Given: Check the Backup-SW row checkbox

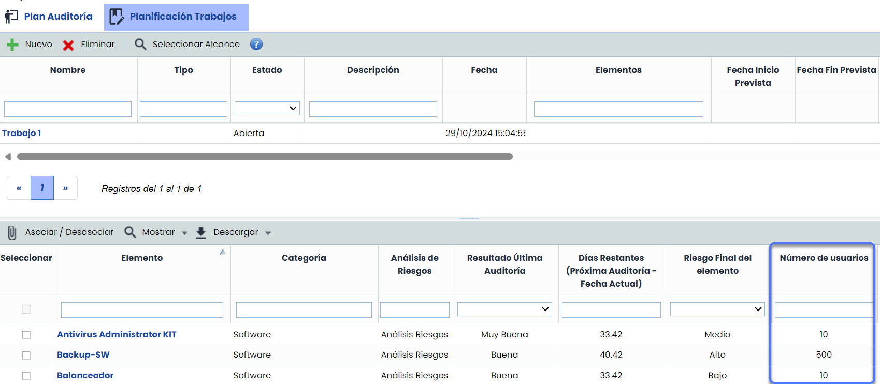Looking at the screenshot, I should click(x=26, y=355).
